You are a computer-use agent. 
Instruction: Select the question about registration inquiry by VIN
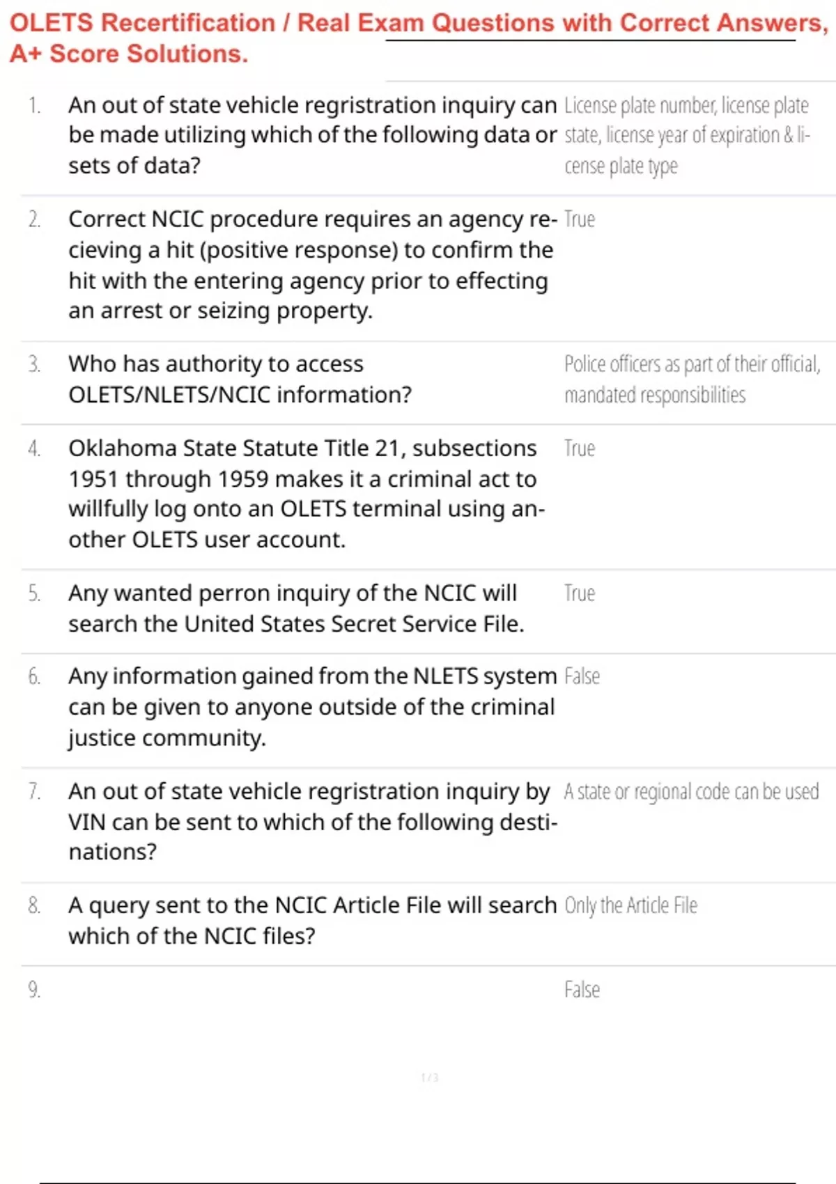click(x=312, y=822)
